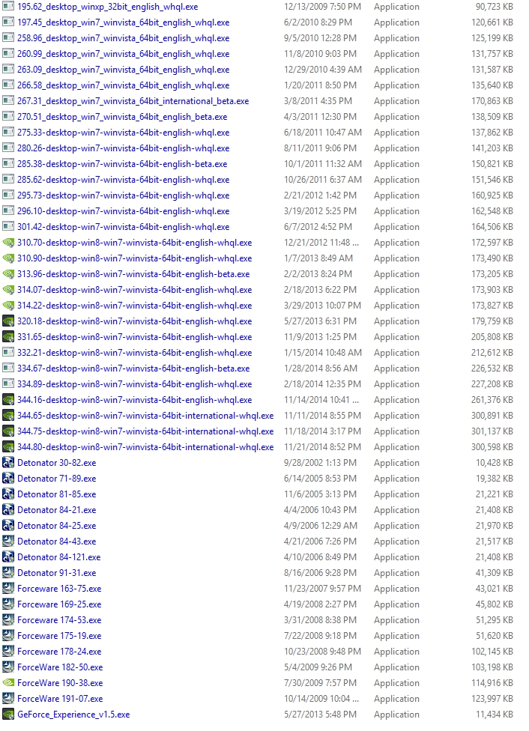Click the NVIDIA icon of 310.70-desktop whql file
529x731 pixels.
click(8, 243)
